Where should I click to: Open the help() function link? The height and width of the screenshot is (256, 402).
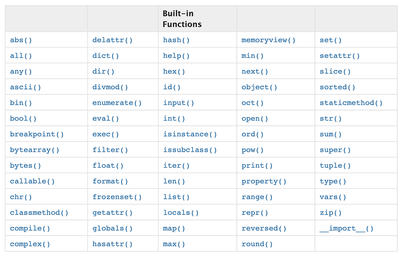coord(177,56)
